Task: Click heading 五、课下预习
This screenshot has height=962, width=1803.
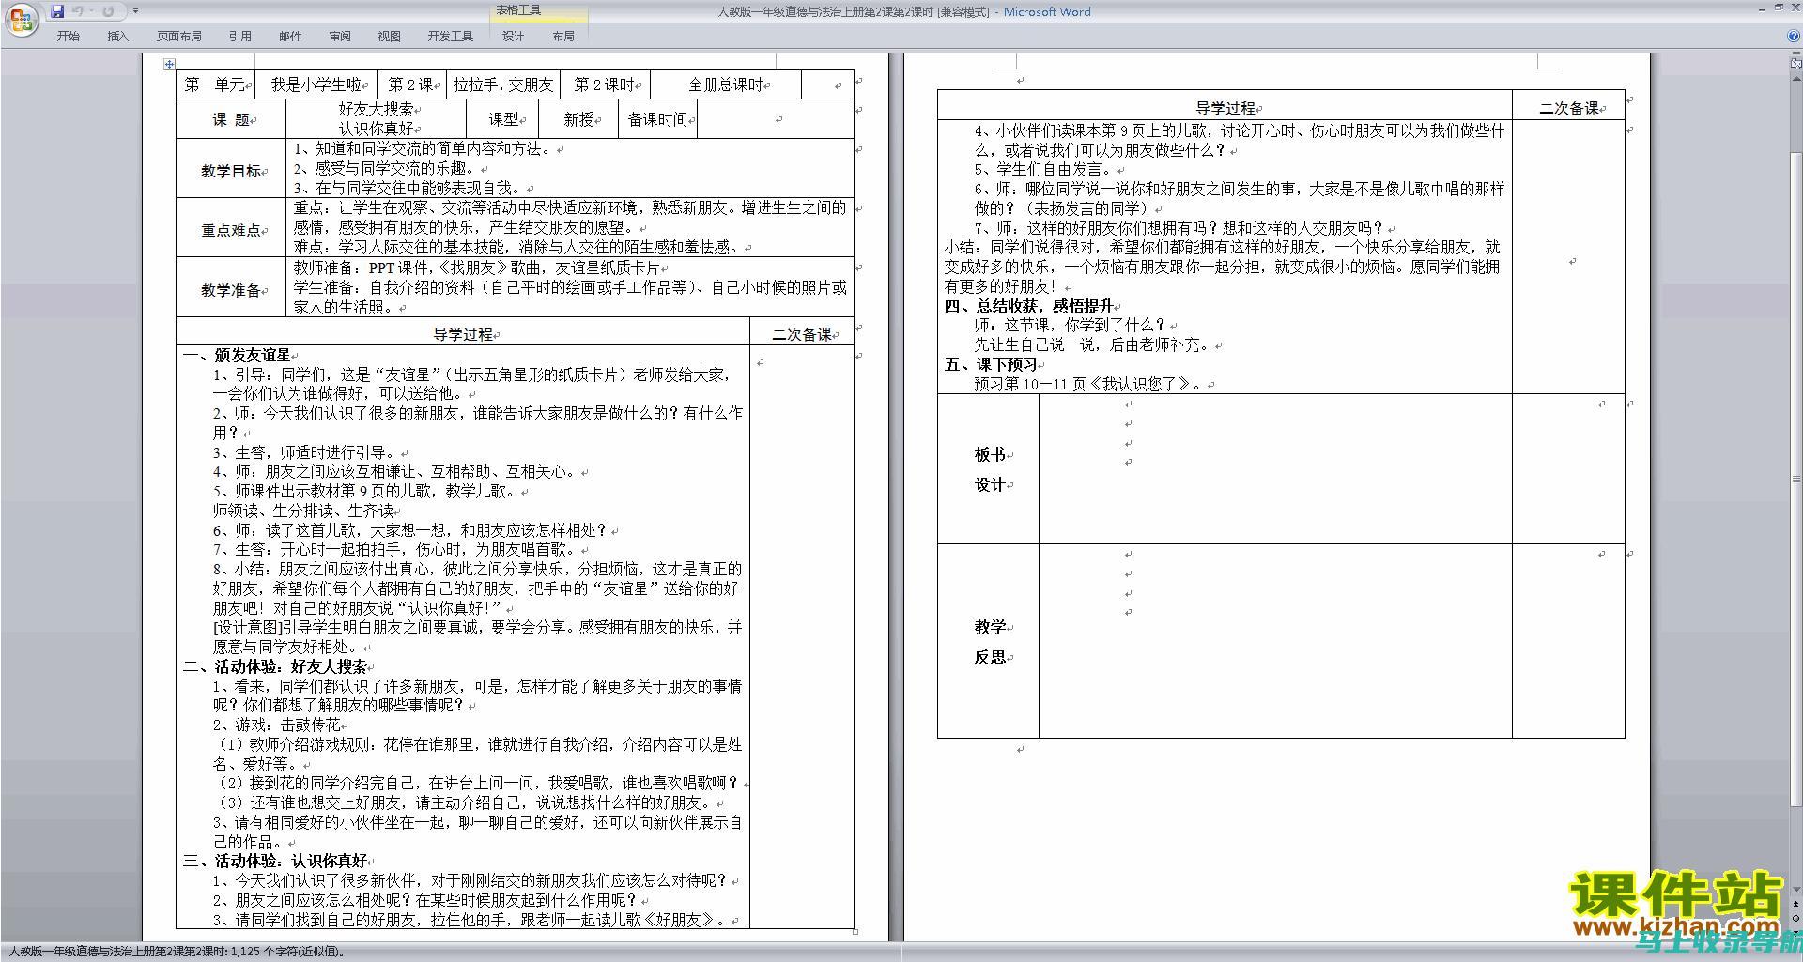Action: (991, 364)
